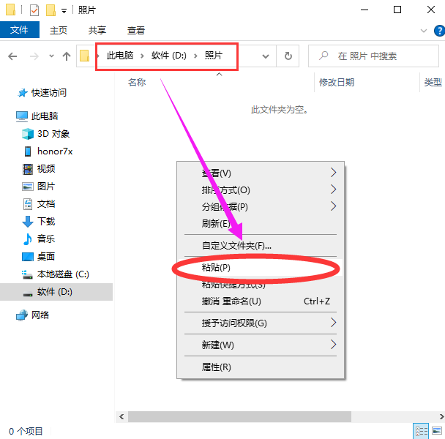Switch to large icons view in status bar
This screenshot has height=439, width=445.
coord(437,431)
